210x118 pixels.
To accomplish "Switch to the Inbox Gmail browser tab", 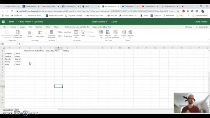I will 51,6.
